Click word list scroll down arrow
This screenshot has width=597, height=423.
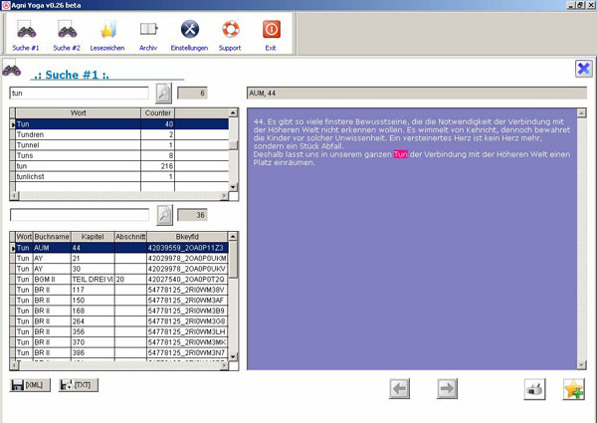(x=233, y=187)
